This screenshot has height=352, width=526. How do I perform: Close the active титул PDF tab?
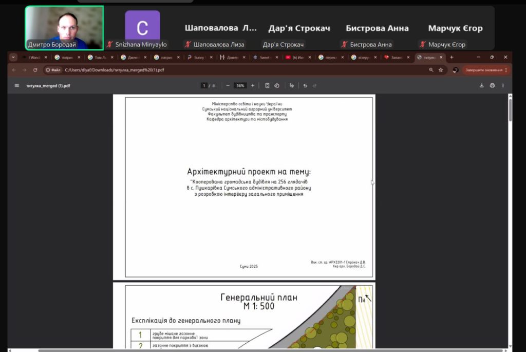click(441, 58)
